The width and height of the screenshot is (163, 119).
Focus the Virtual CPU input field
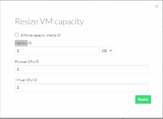click(x=81, y=88)
